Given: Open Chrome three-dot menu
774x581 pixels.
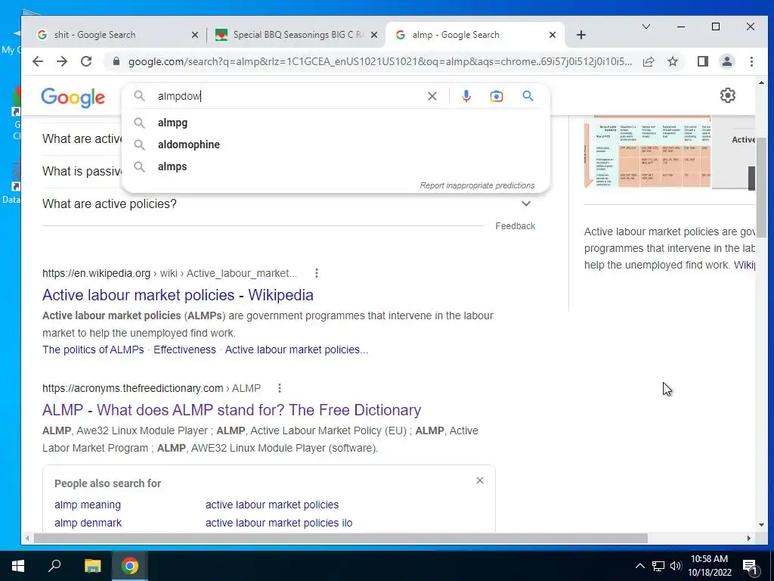Looking at the screenshot, I should coord(751,61).
